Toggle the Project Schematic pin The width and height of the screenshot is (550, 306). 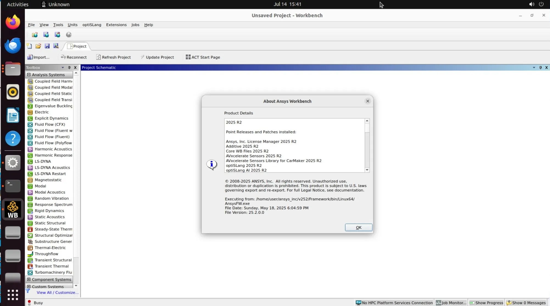coord(540,67)
